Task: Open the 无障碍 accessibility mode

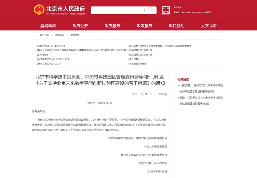Action: tap(176, 13)
